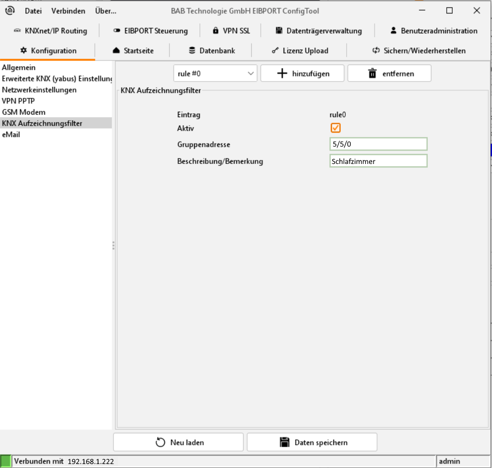
Task: Open the EIBPORT Steuerung tab
Action: click(x=150, y=31)
